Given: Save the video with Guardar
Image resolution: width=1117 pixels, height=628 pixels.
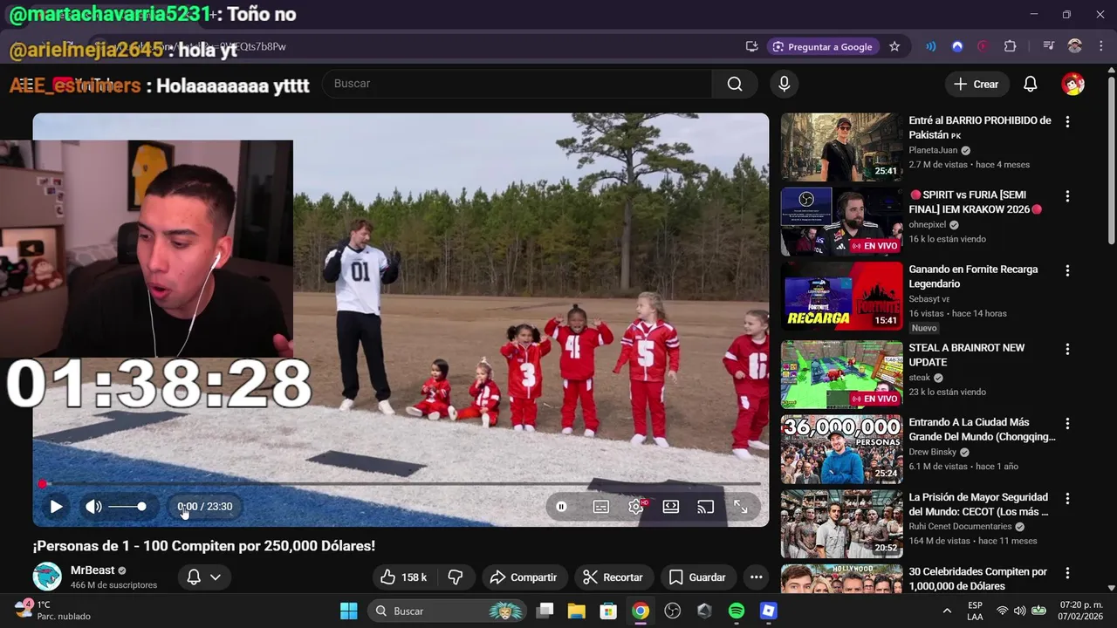Looking at the screenshot, I should coord(697,577).
